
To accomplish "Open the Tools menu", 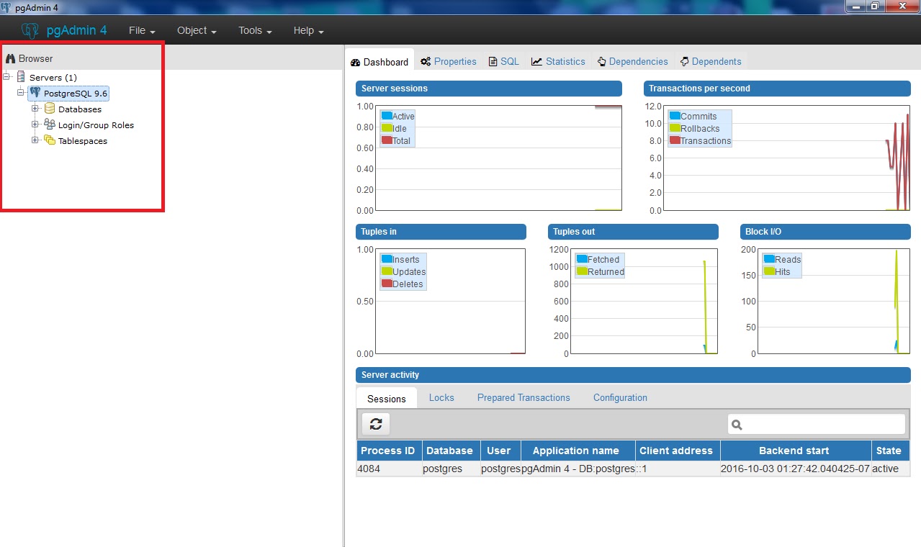I will tap(255, 31).
